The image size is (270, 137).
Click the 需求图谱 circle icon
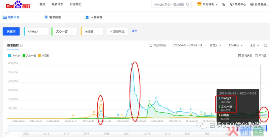[46, 17]
